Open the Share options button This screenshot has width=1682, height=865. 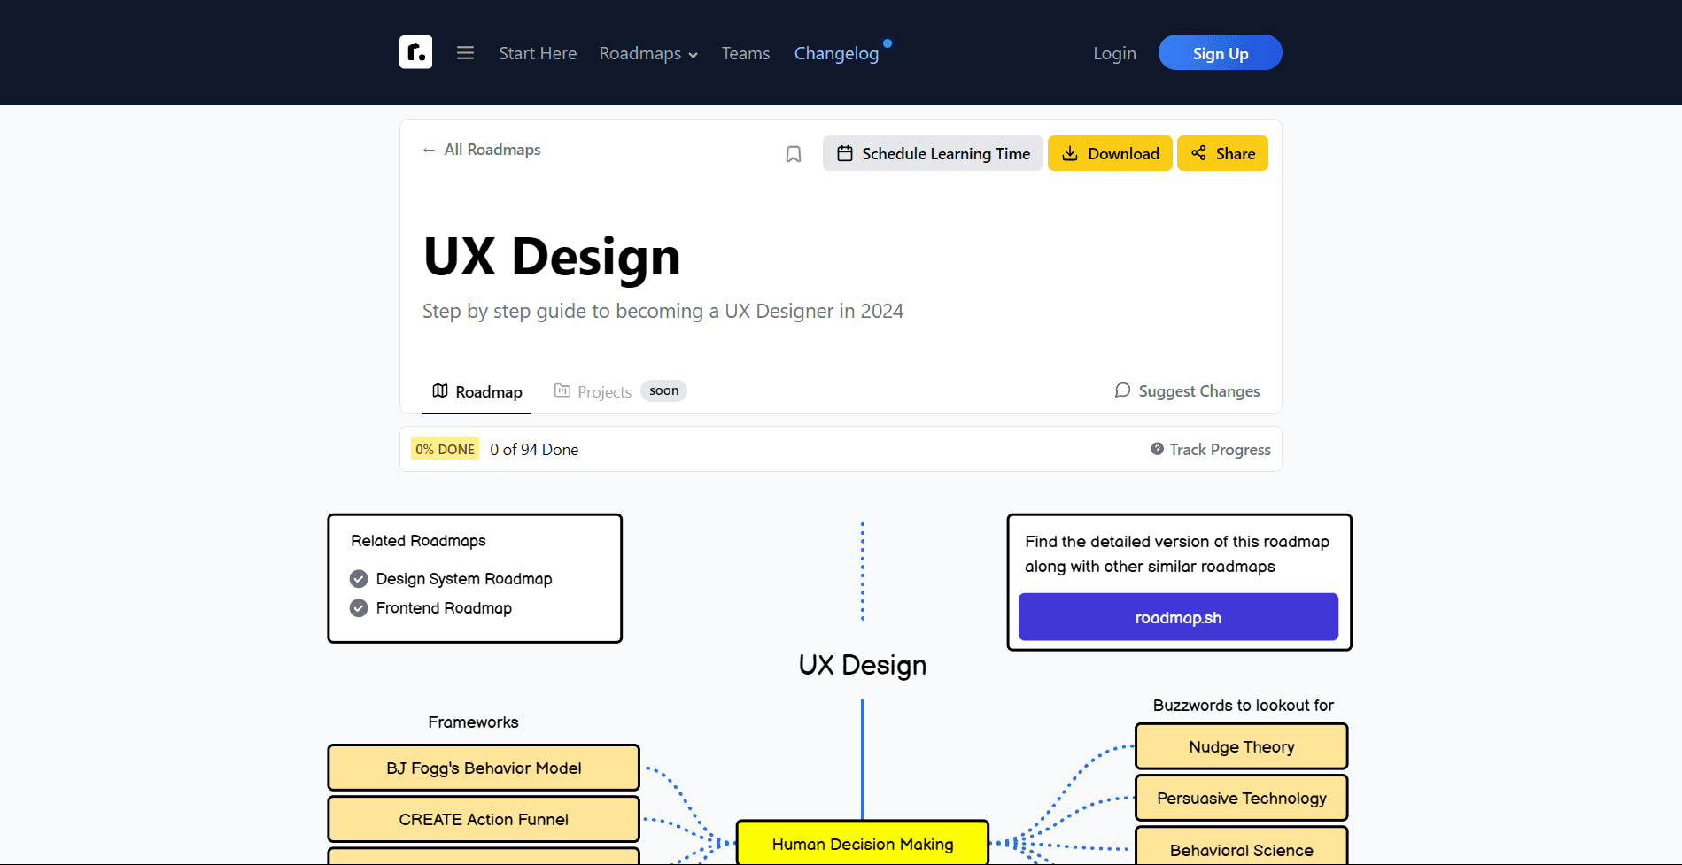[x=1222, y=153]
